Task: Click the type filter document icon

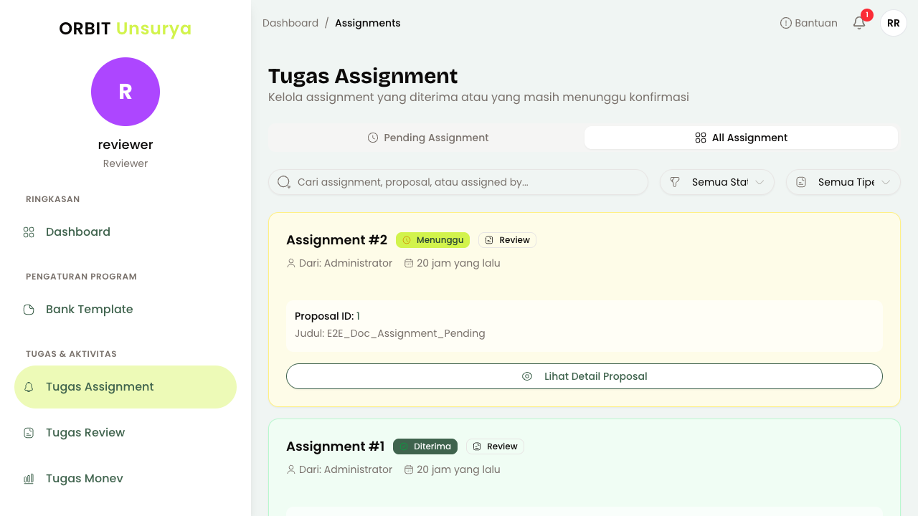Action: (801, 182)
